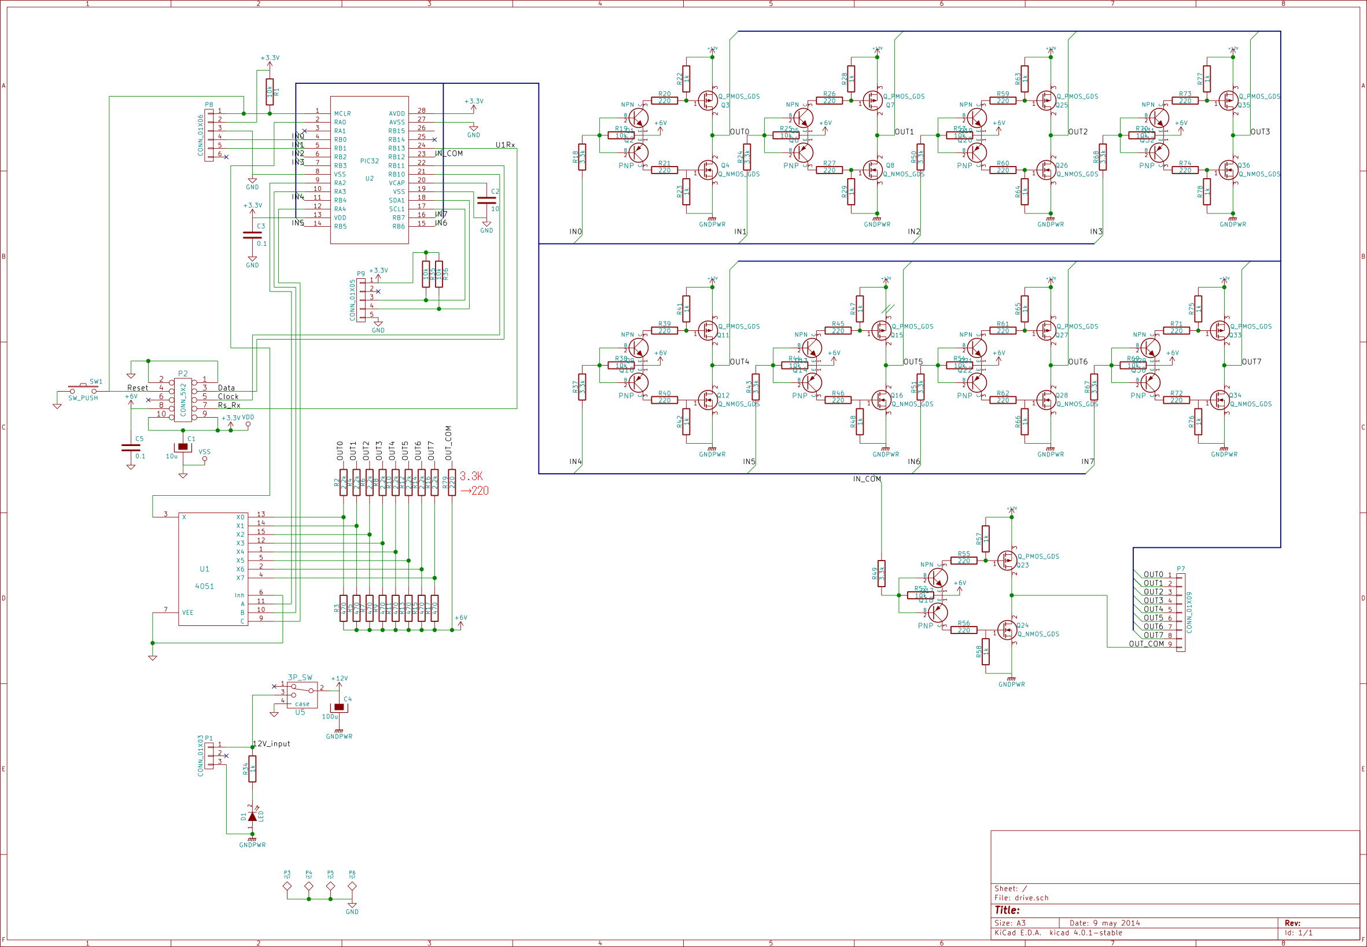Select the D1 LED diode symbol
The height and width of the screenshot is (947, 1367).
click(x=252, y=817)
